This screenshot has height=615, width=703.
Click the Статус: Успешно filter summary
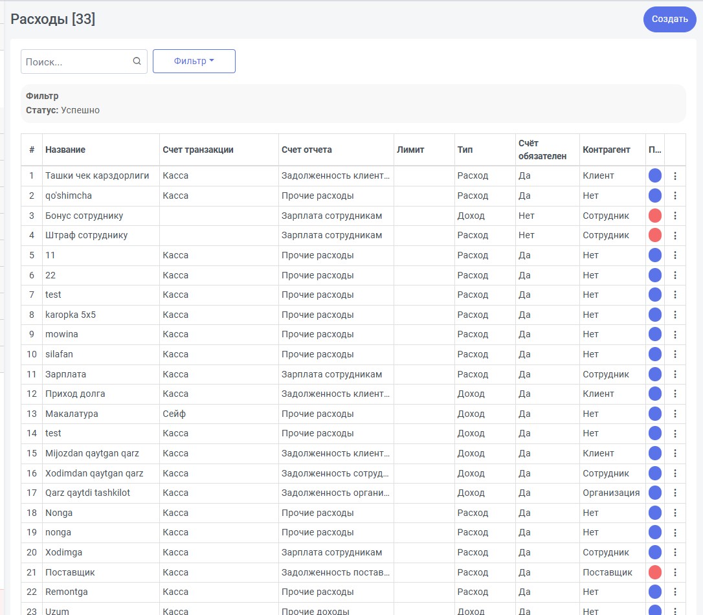pos(63,110)
